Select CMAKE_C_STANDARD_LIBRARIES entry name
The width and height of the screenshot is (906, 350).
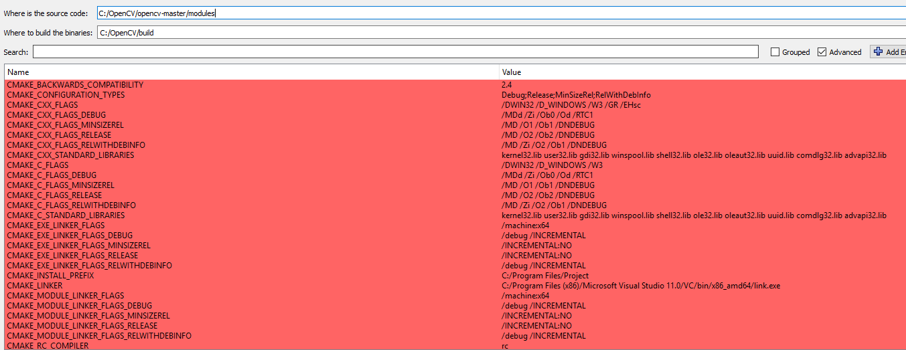coord(66,215)
